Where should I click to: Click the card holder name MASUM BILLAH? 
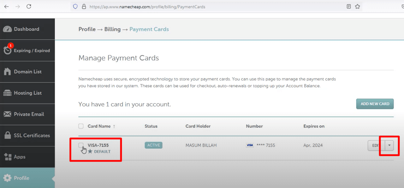[201, 145]
